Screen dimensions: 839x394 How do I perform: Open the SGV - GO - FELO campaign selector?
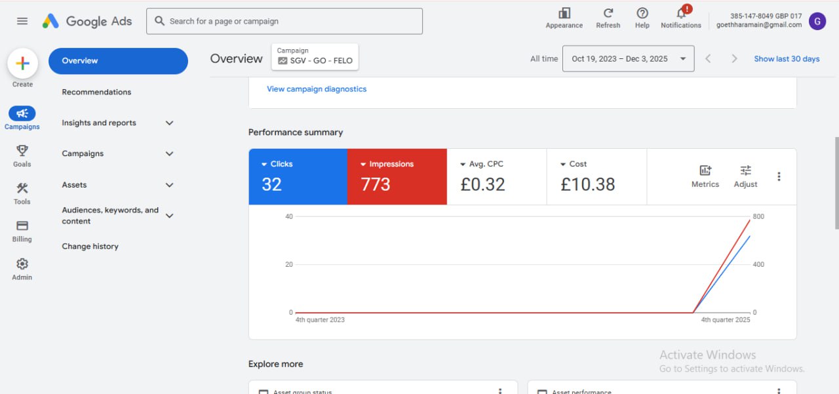[x=315, y=56]
